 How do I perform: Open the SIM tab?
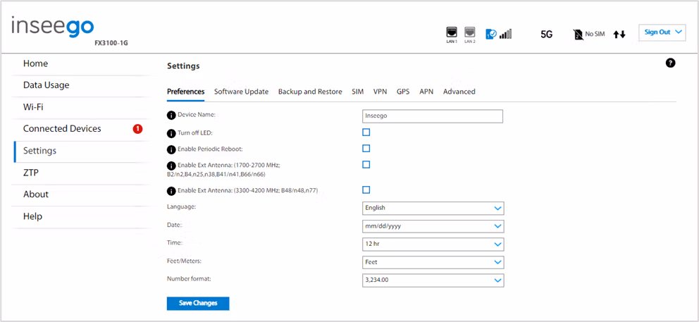(357, 92)
